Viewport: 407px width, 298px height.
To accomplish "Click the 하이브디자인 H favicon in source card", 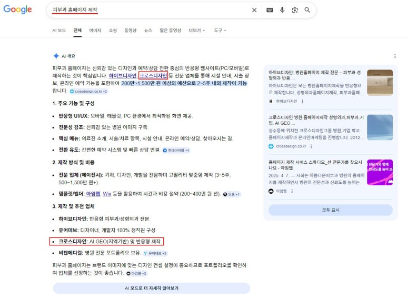I will (x=271, y=102).
